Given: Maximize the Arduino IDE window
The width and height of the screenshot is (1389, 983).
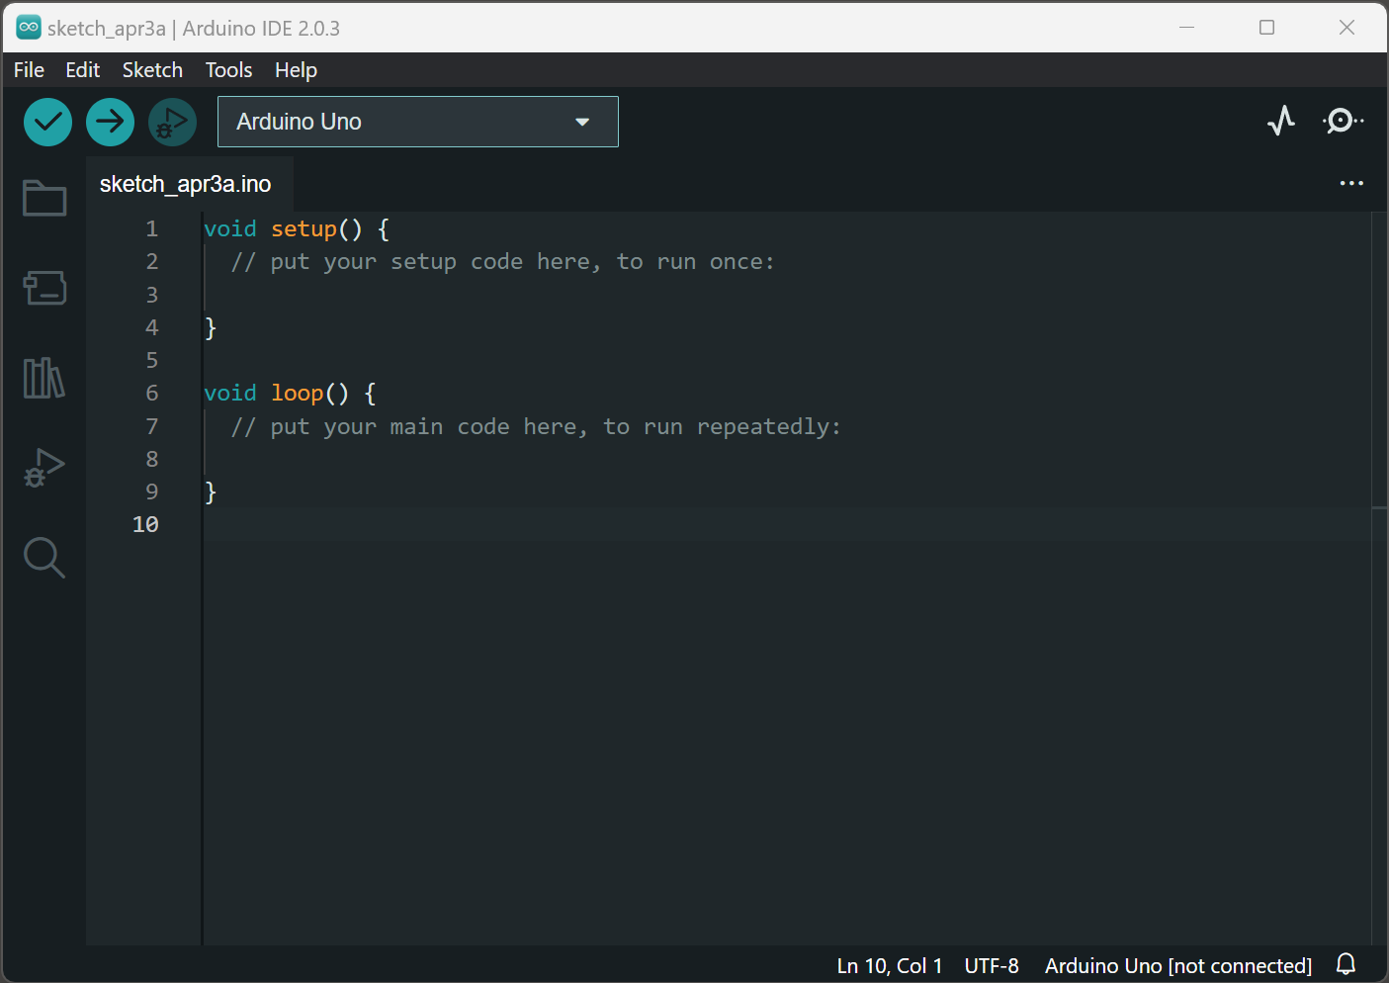Looking at the screenshot, I should [1266, 28].
